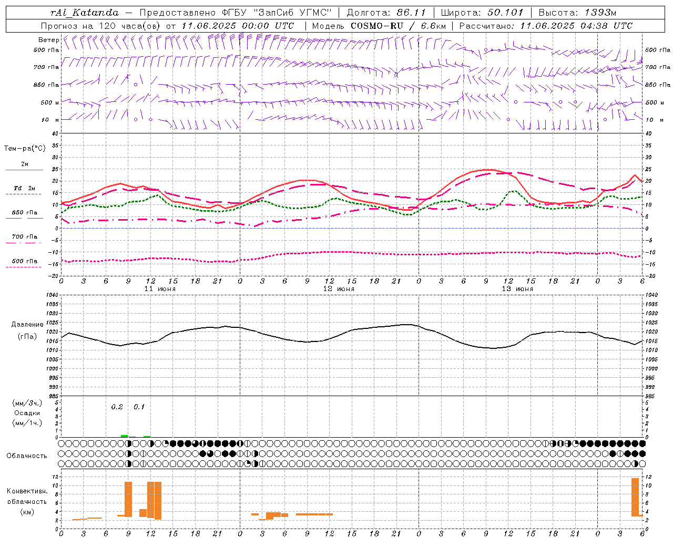673x538 pixels.
Task: Click the elevation value 1393м
Action: tap(600, 13)
